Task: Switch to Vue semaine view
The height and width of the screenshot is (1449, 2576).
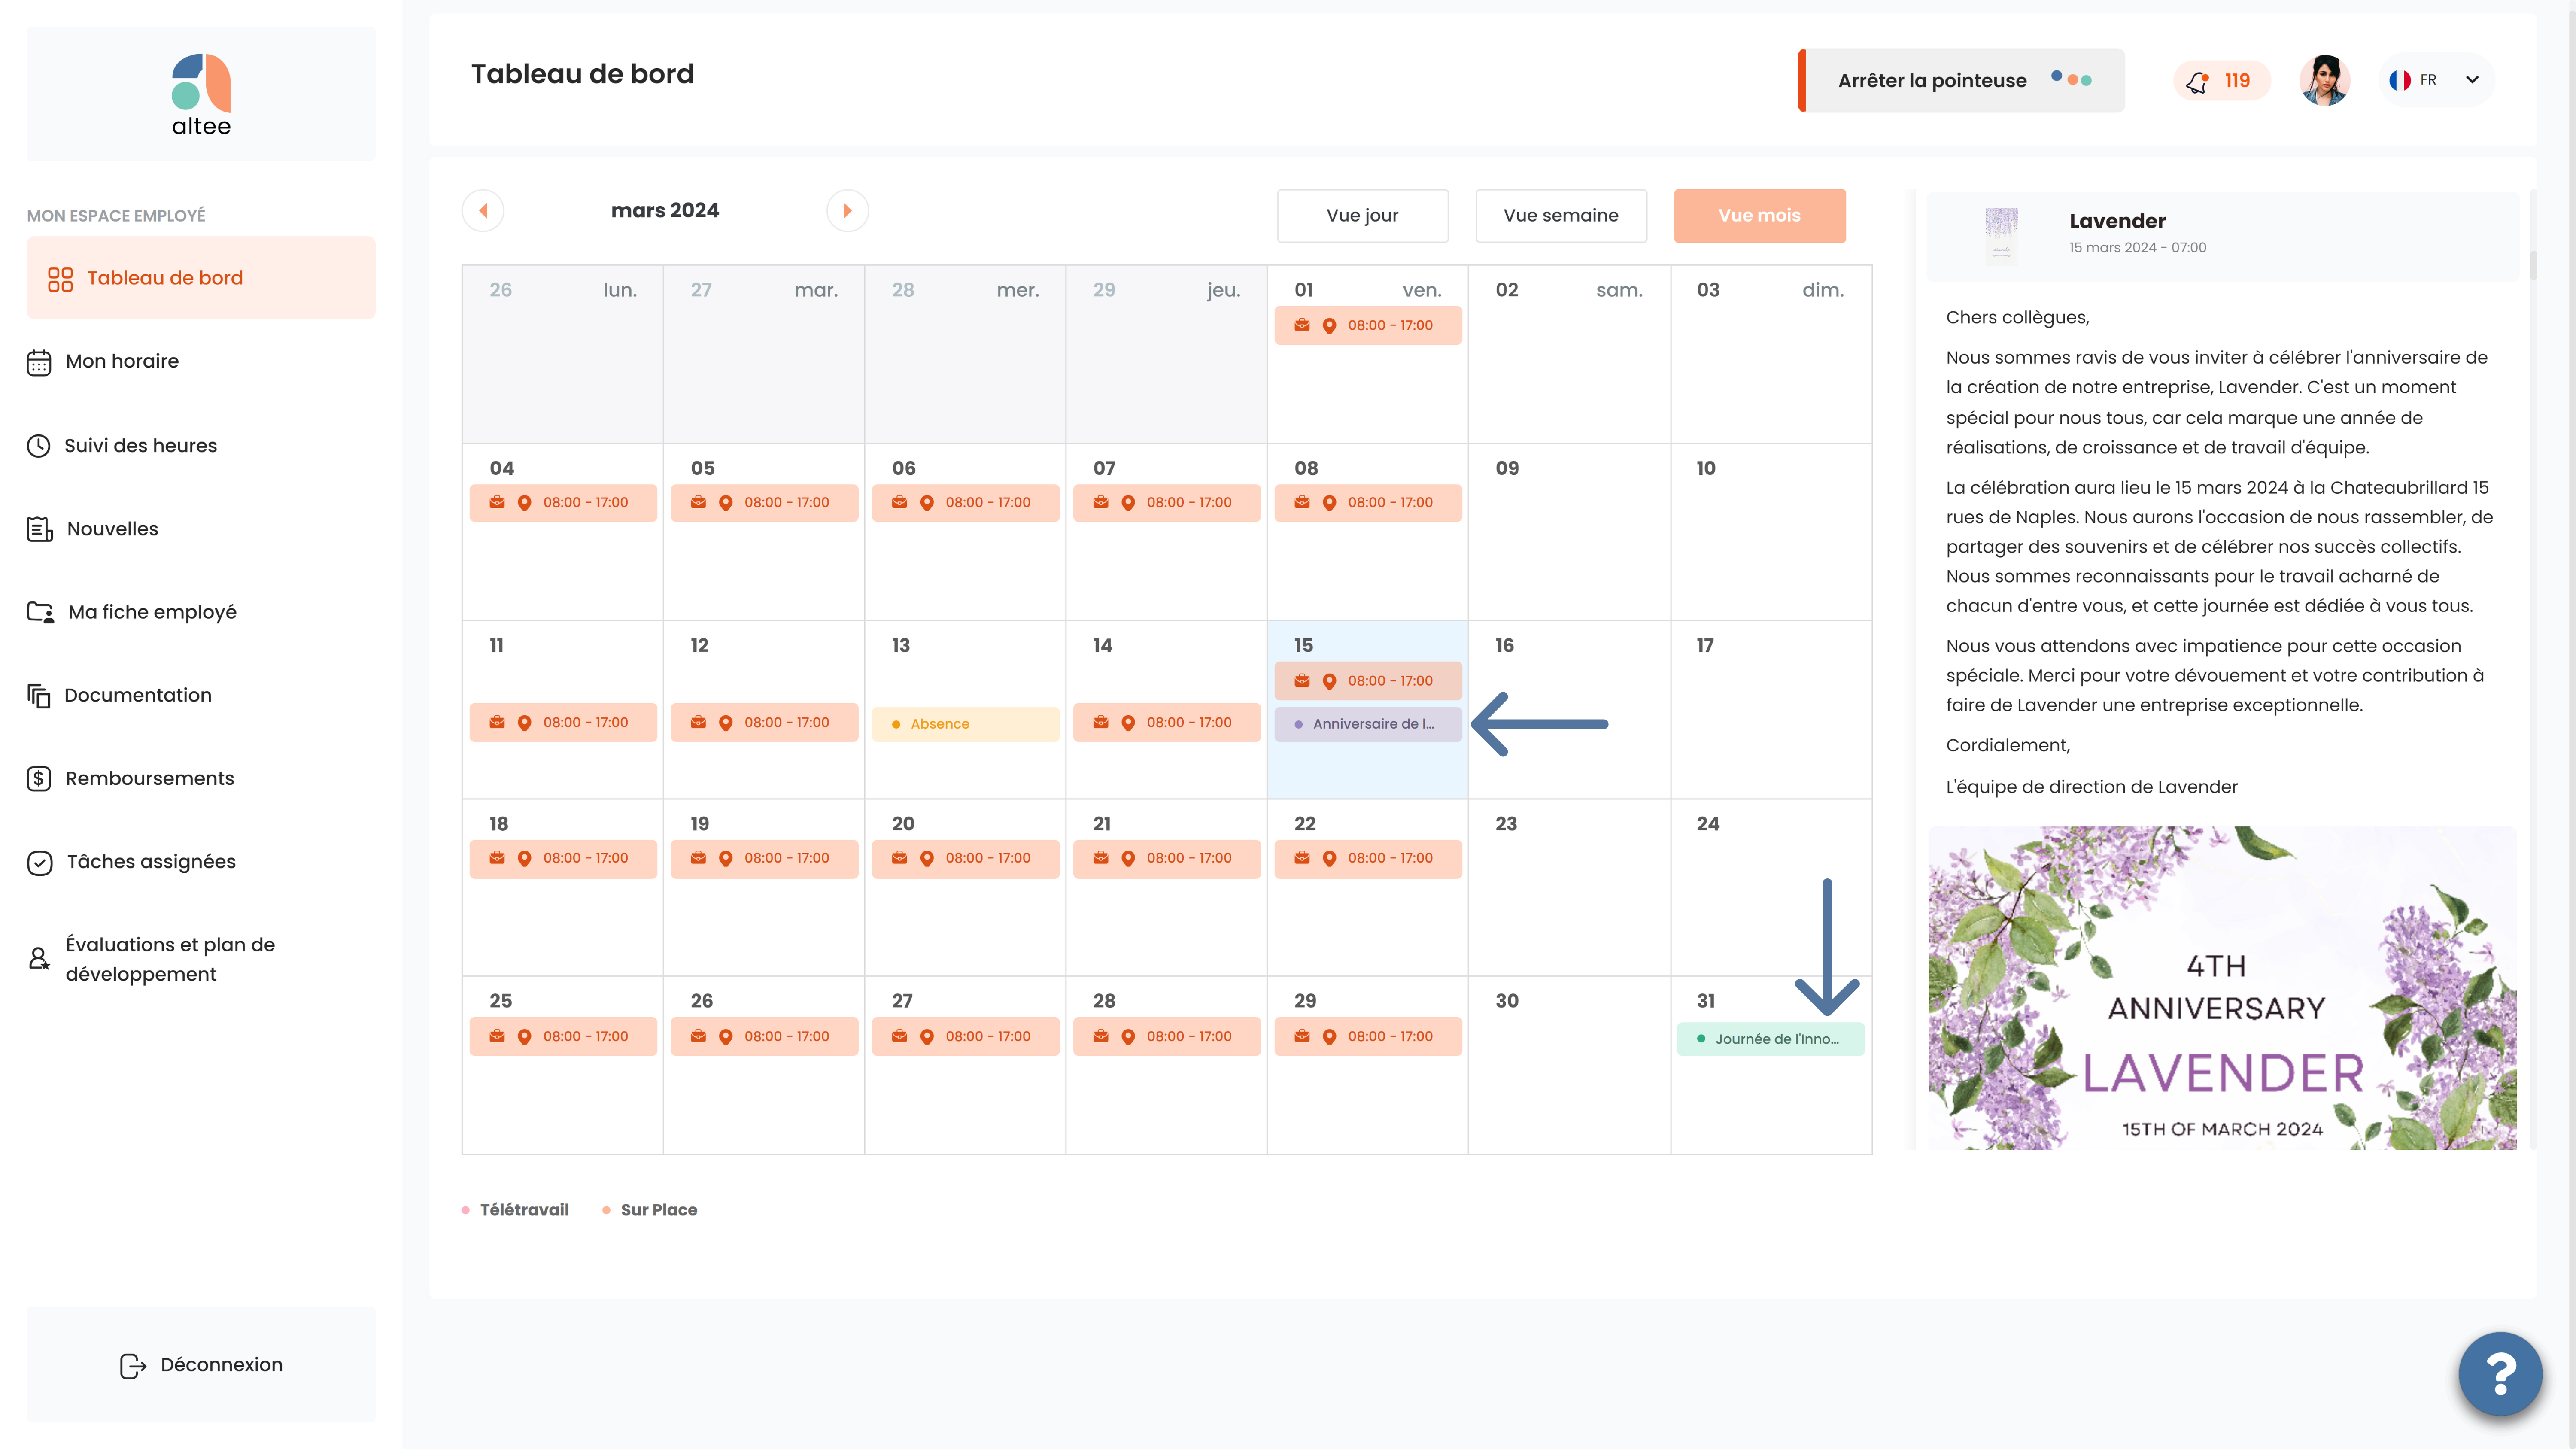Action: (1560, 215)
